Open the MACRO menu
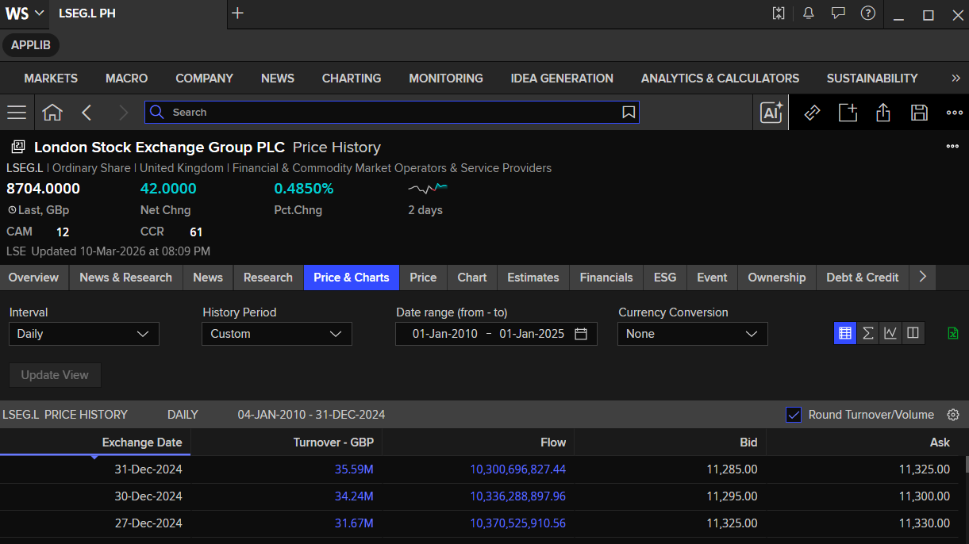This screenshot has width=969, height=544. coord(127,79)
